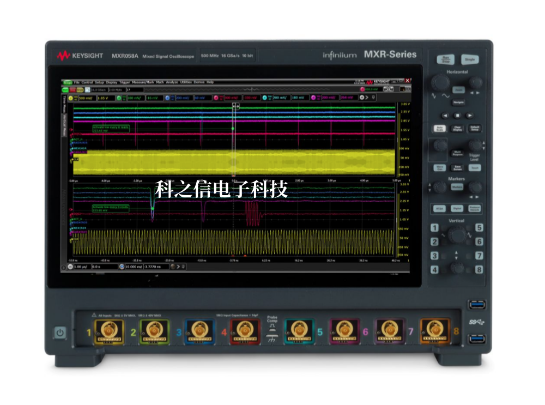Viewport: 545px width, 405px height.
Task: Open the Trigger menu
Action: [x=124, y=82]
